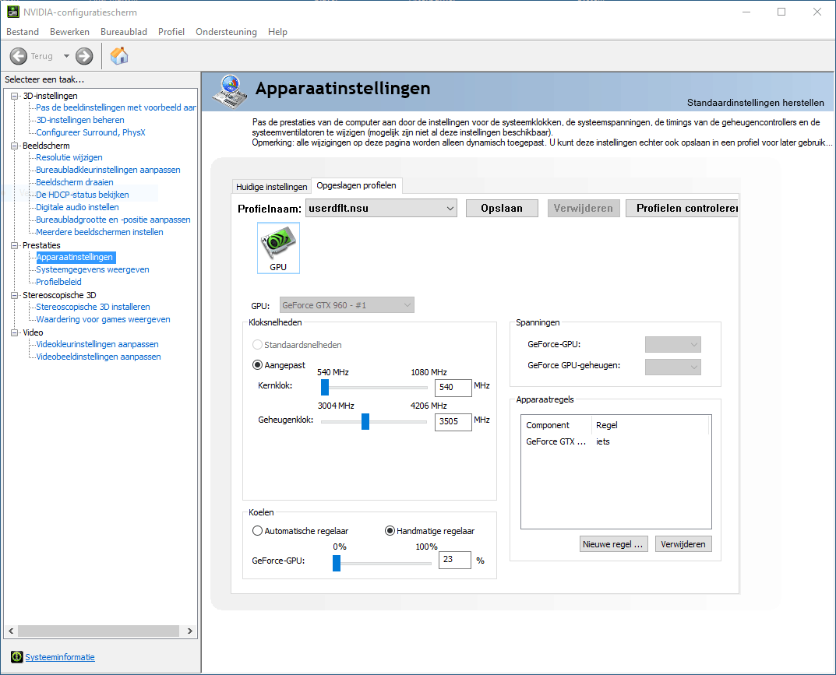The width and height of the screenshot is (836, 675).
Task: Collapse the Stereoscopische 3D tree node
Action: [x=14, y=295]
